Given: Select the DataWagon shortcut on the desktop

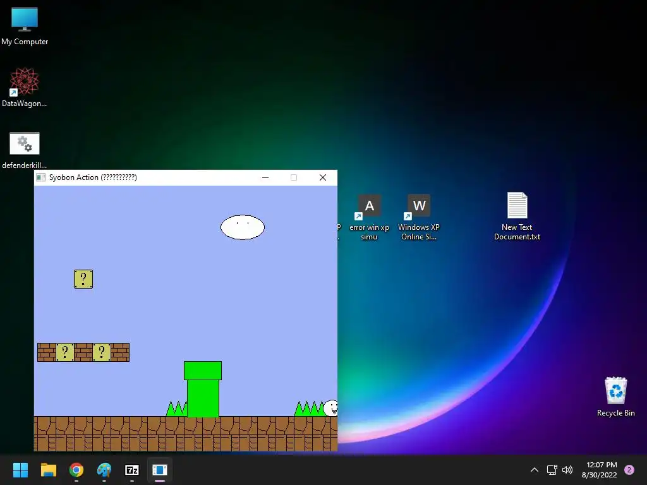Looking at the screenshot, I should coord(25,87).
